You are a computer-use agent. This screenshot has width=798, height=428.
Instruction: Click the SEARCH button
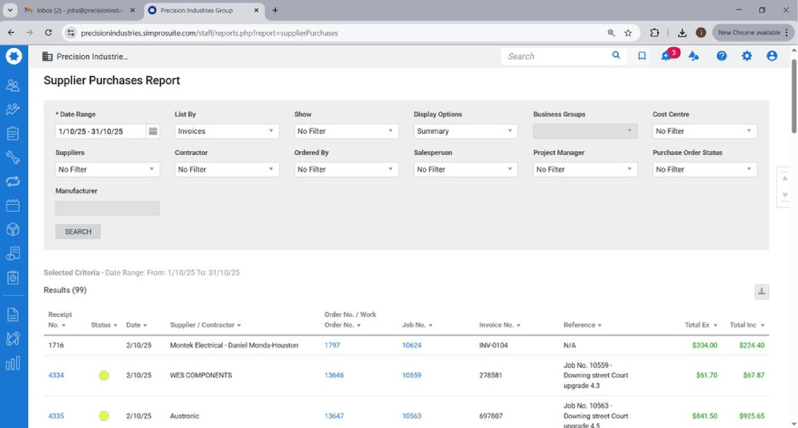[x=78, y=231]
